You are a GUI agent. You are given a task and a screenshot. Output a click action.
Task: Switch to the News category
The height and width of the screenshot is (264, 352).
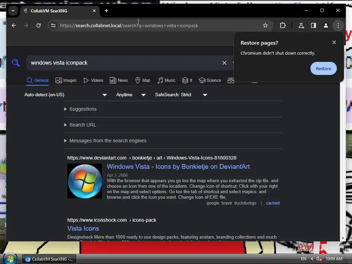(x=119, y=80)
